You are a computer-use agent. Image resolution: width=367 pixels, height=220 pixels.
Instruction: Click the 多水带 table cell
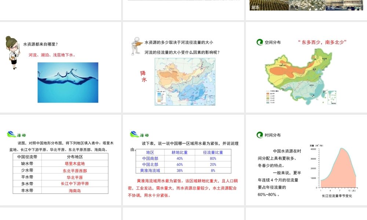[27, 184]
